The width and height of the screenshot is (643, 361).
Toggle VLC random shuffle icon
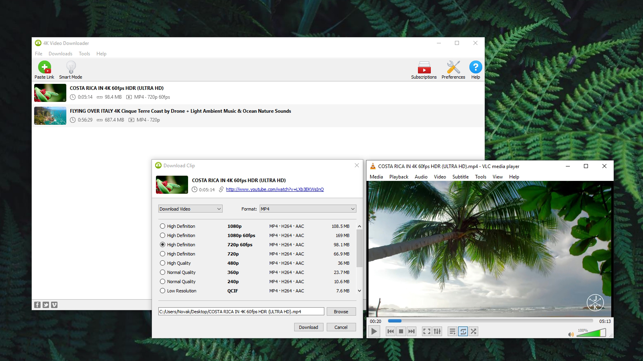click(473, 331)
